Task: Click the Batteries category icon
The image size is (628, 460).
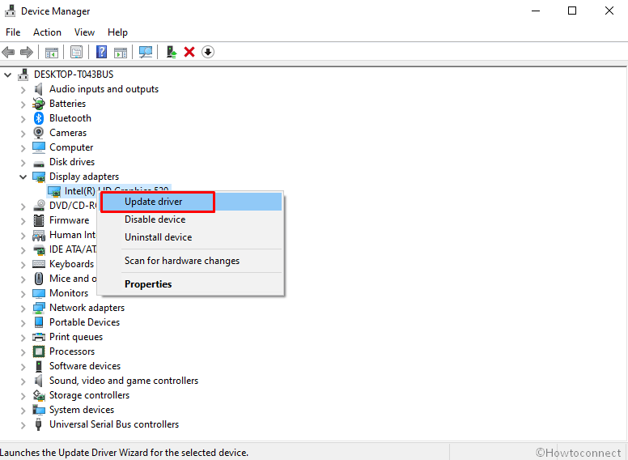Action: click(39, 104)
